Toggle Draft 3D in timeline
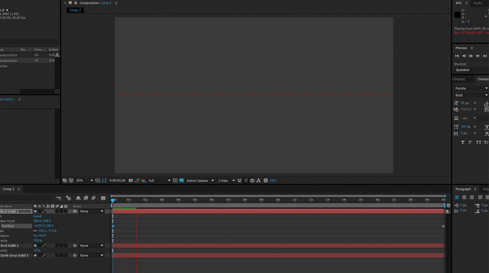The width and height of the screenshot is (489, 273). [x=68, y=198]
